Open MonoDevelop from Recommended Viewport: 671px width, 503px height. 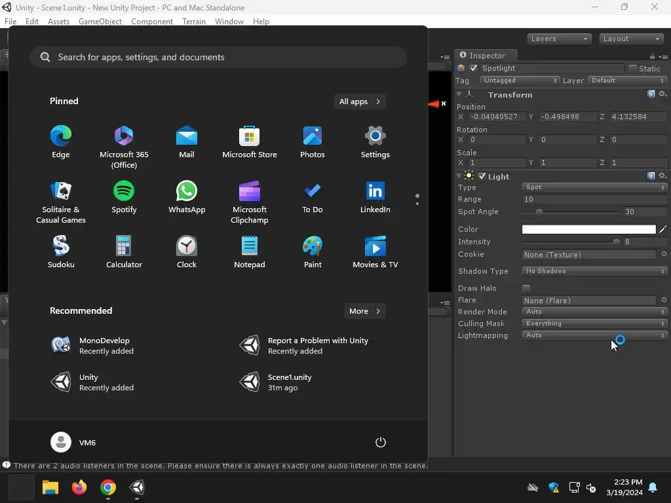92,346
